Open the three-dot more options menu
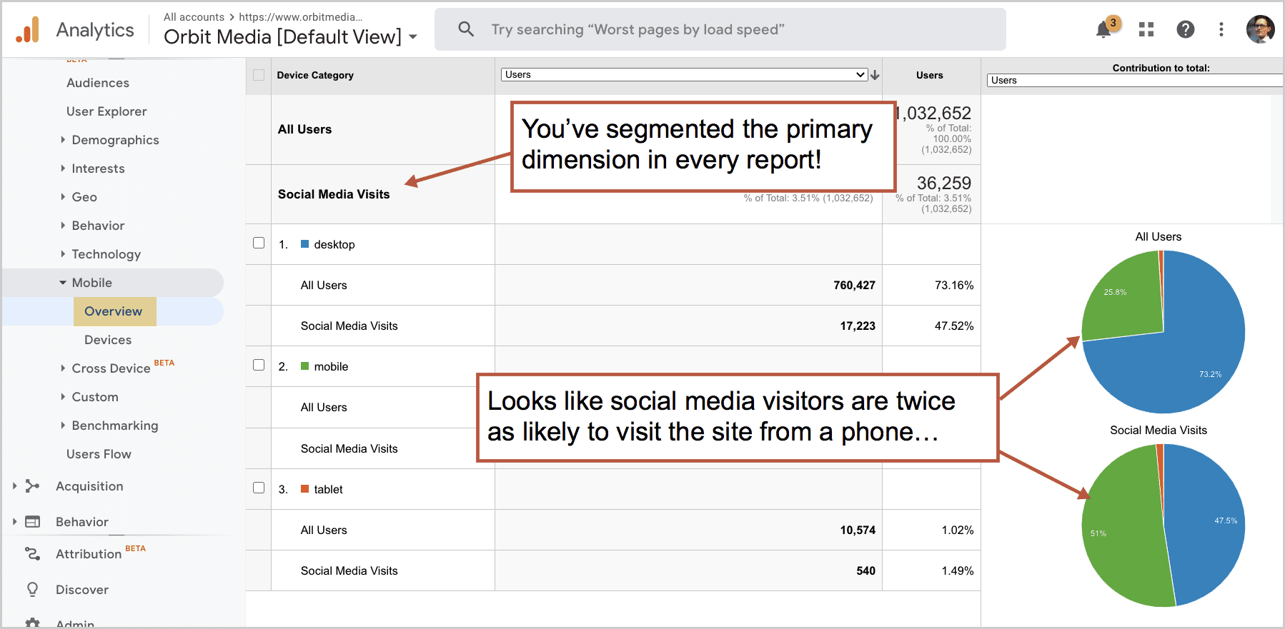The width and height of the screenshot is (1285, 629). (1221, 29)
